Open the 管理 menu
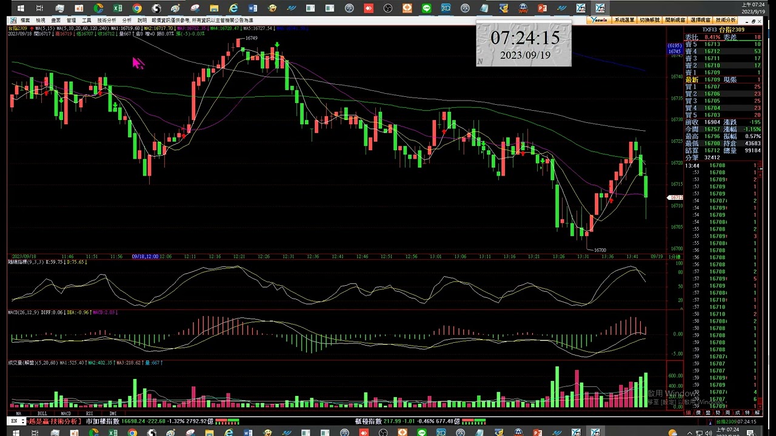Screen dimensions: 776x436 (72, 20)
